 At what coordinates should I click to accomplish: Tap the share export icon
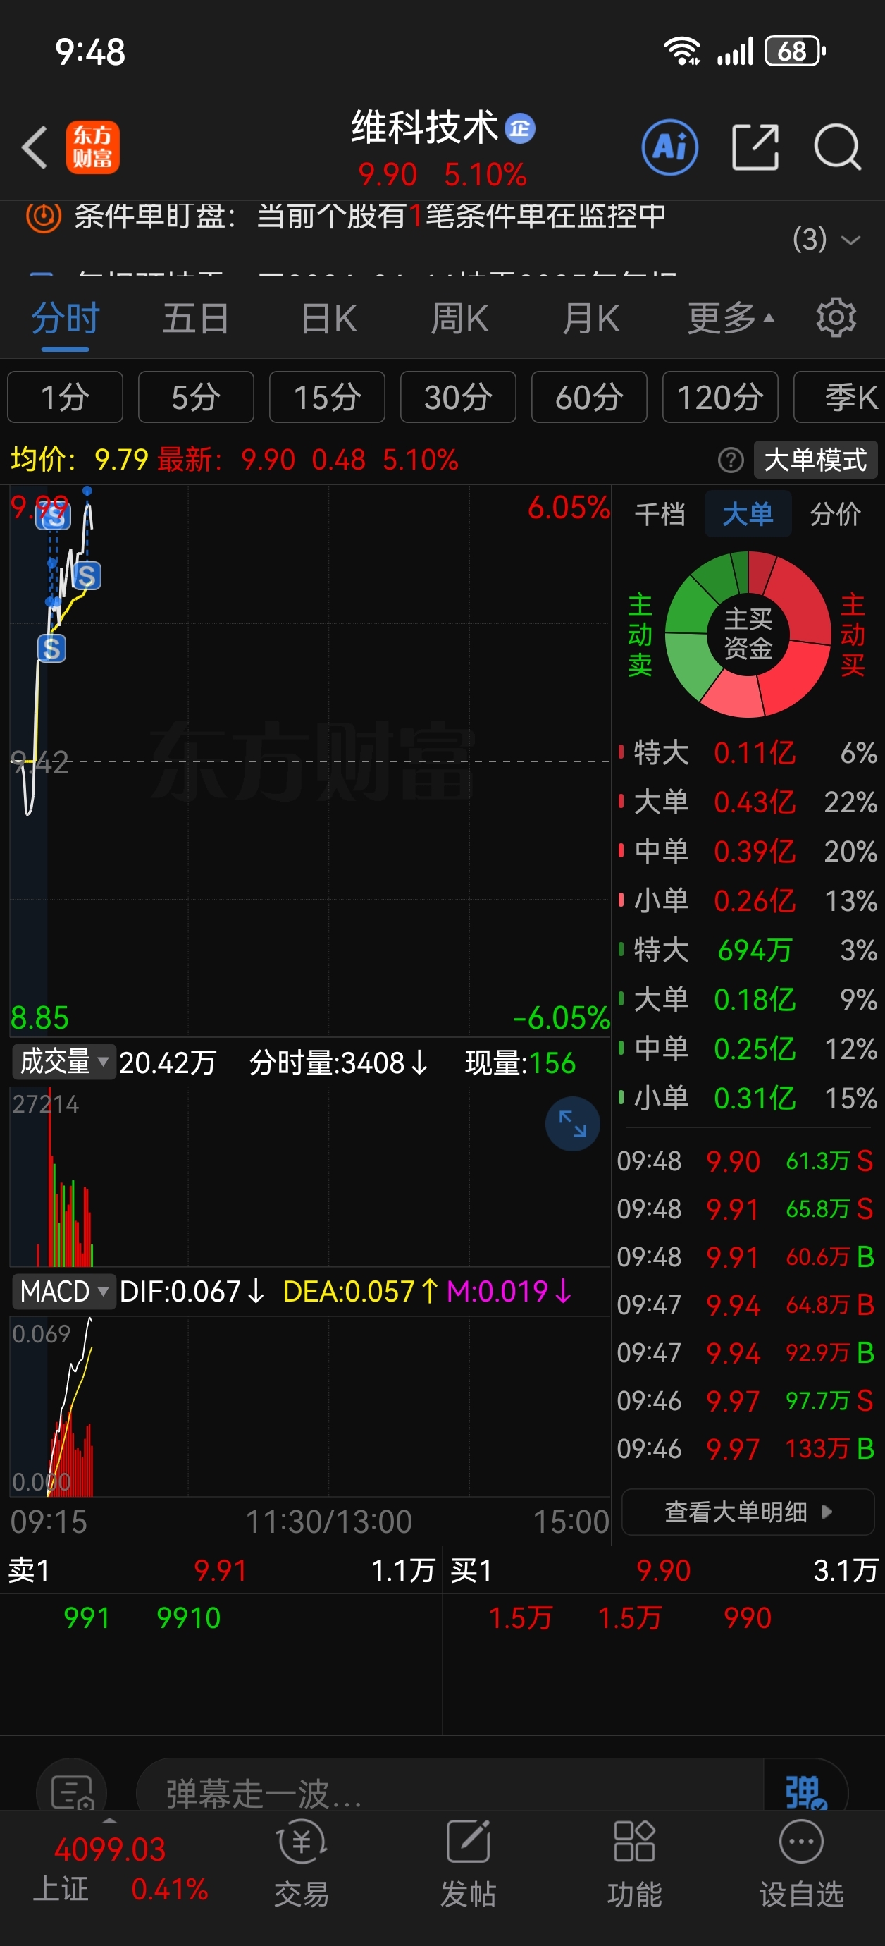coord(755,147)
